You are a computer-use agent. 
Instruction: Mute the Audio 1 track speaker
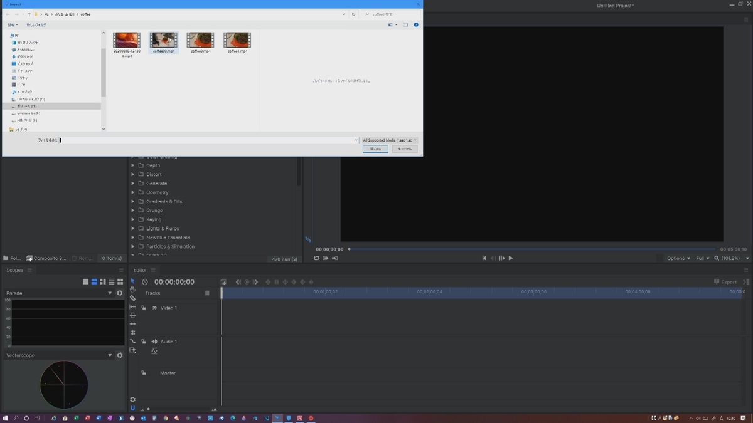[x=154, y=342]
